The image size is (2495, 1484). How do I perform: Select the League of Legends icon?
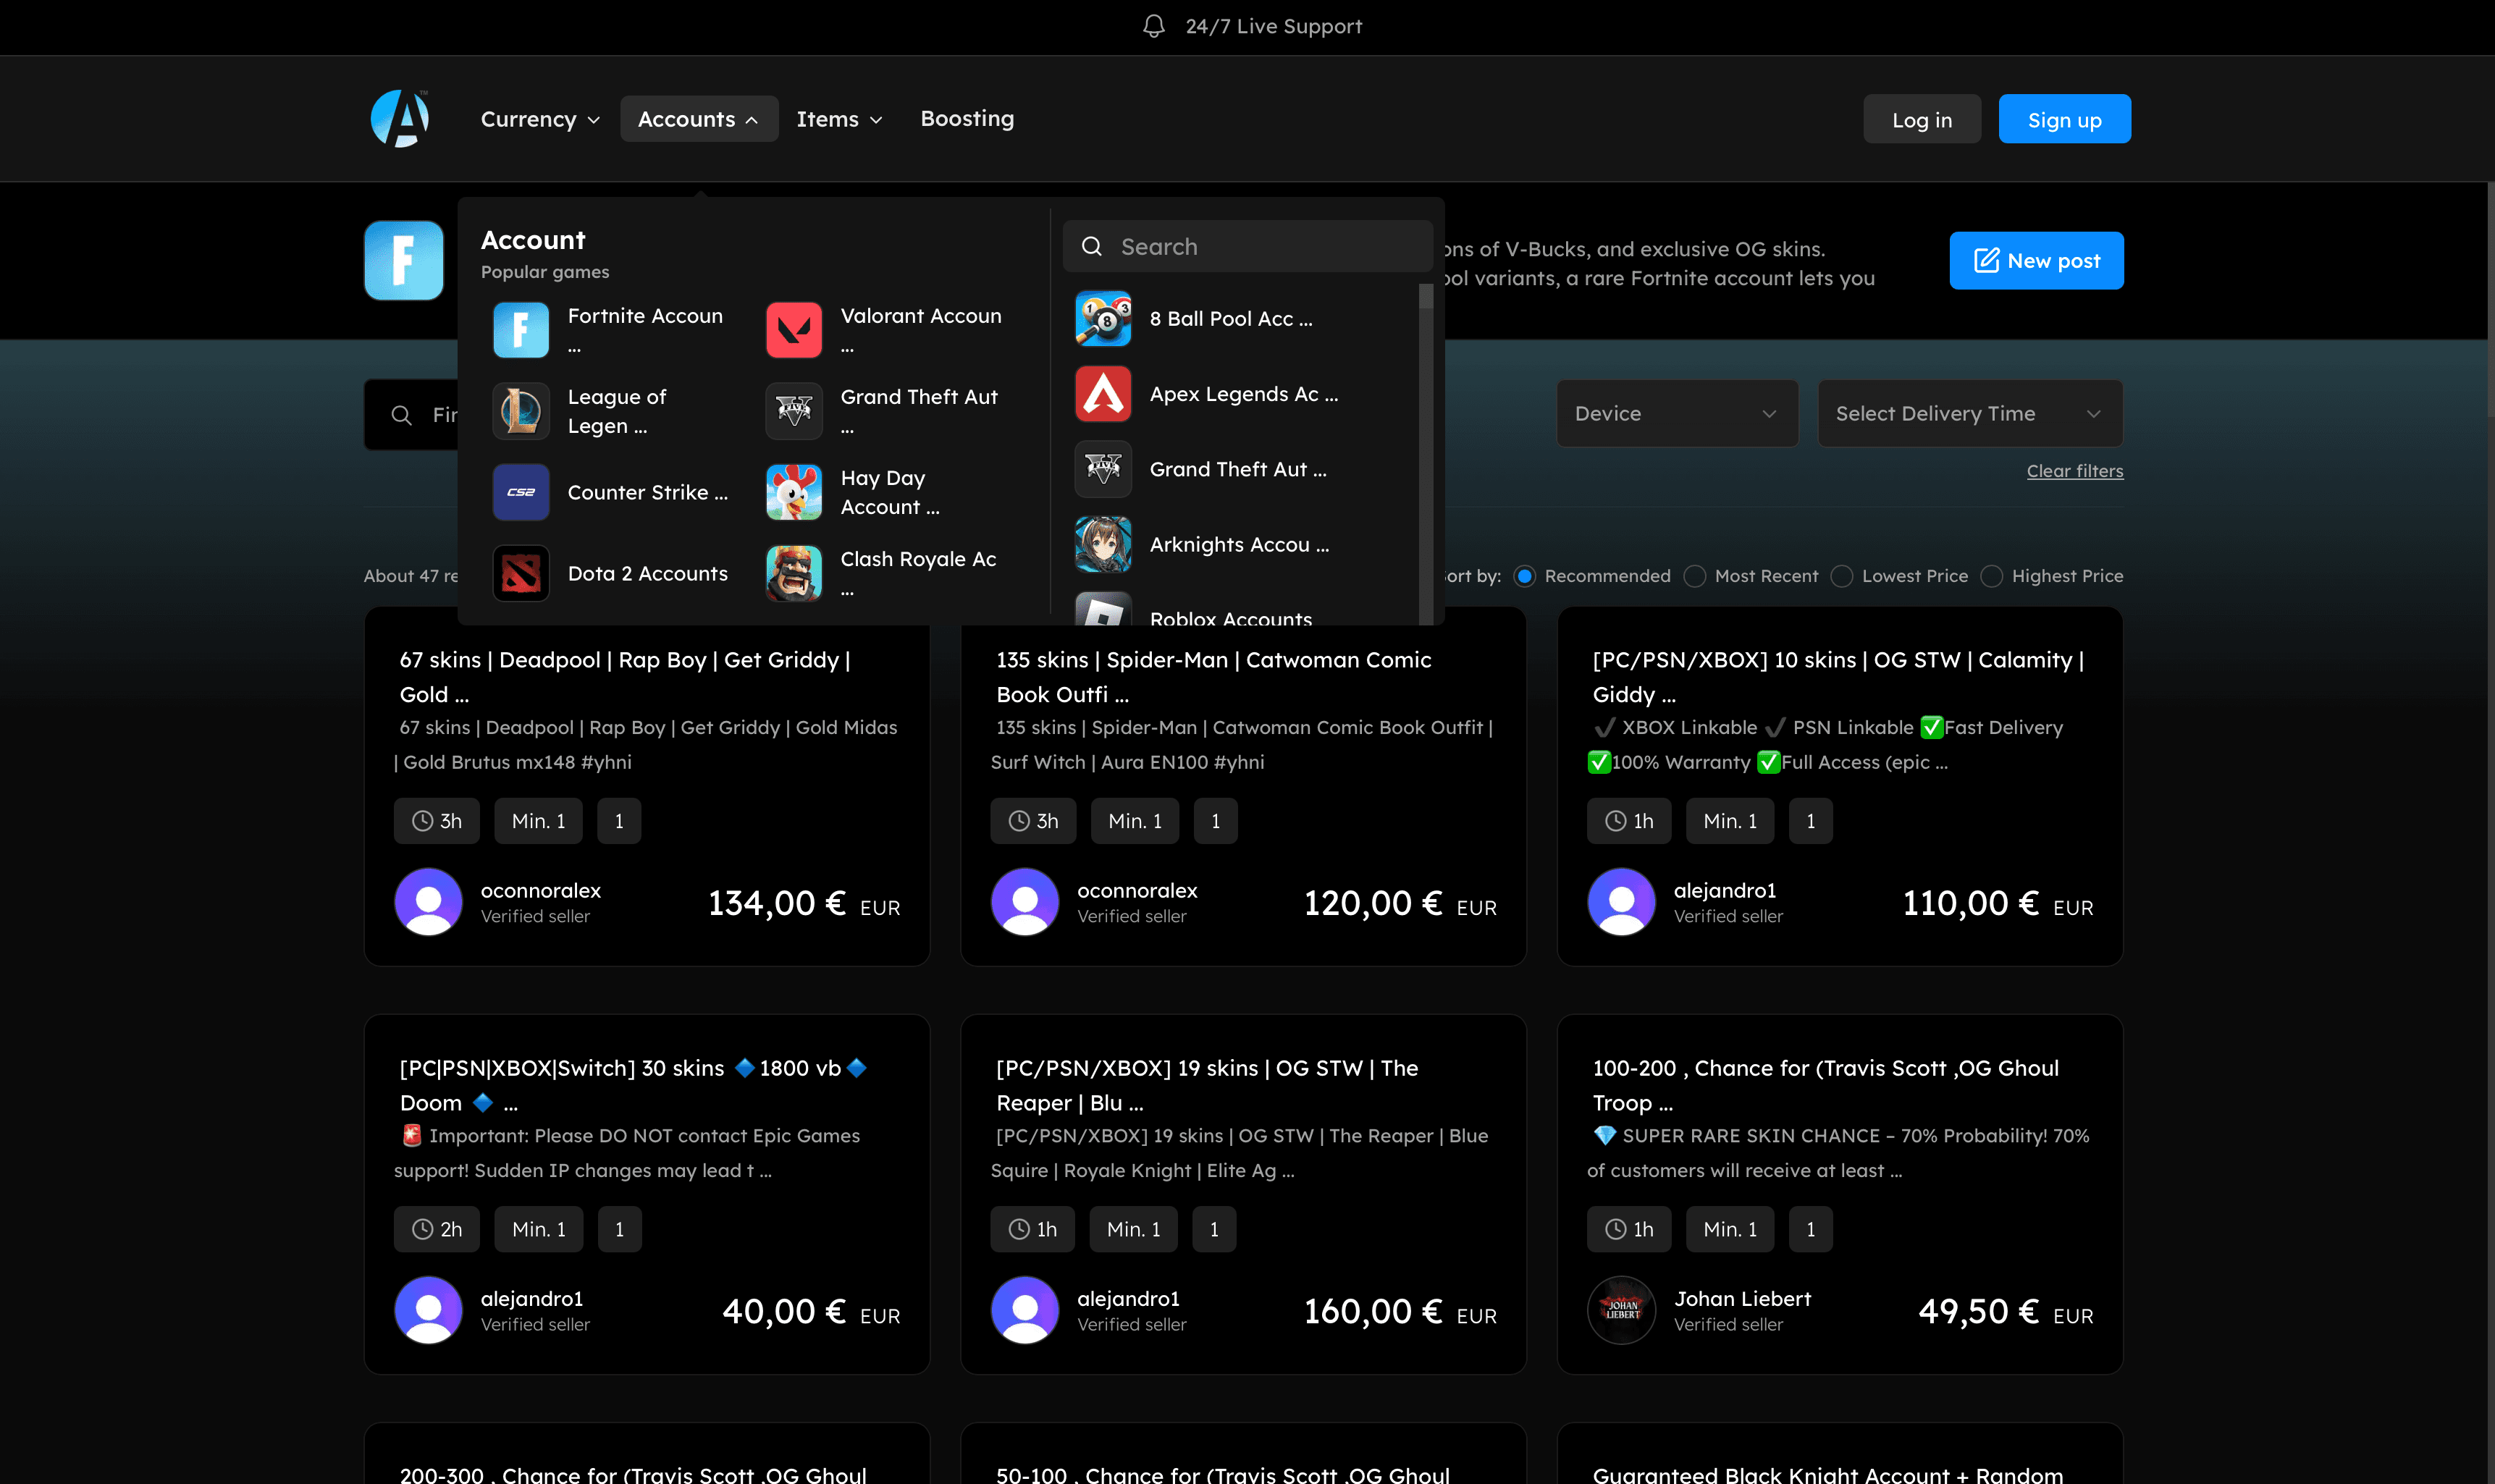(520, 411)
